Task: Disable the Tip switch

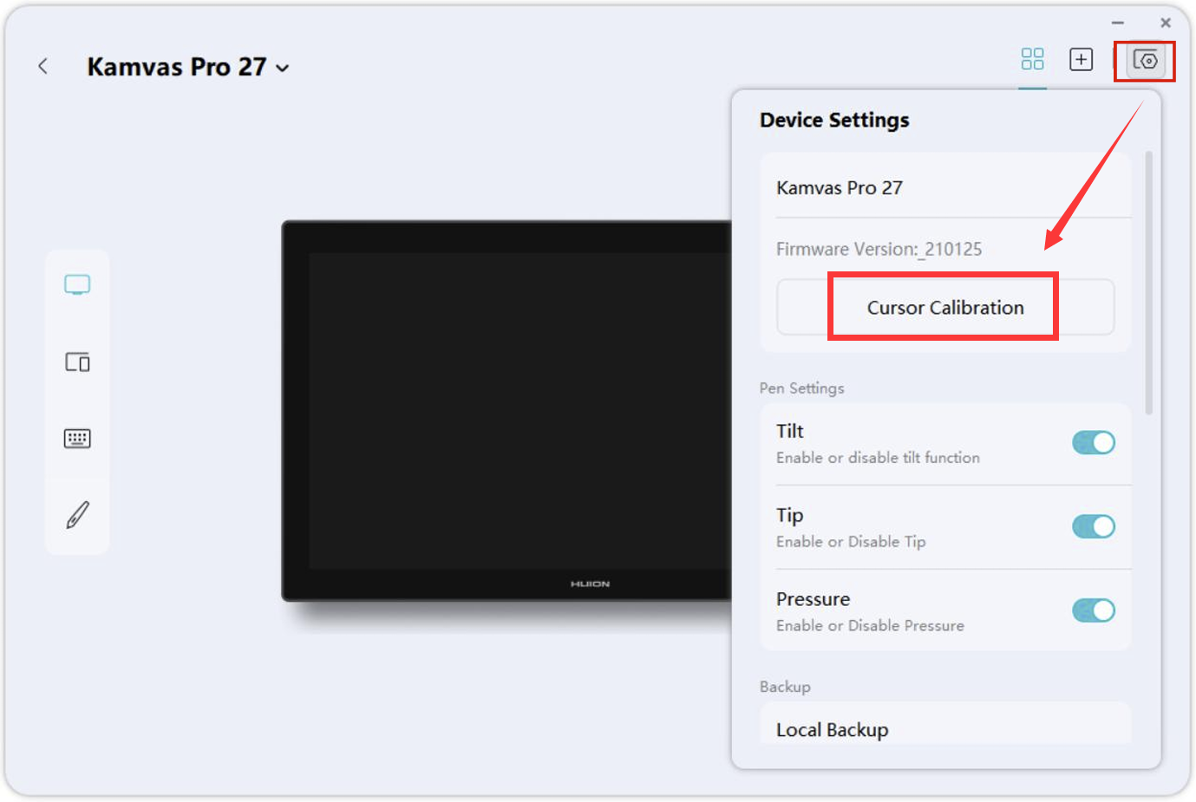Action: click(x=1094, y=526)
